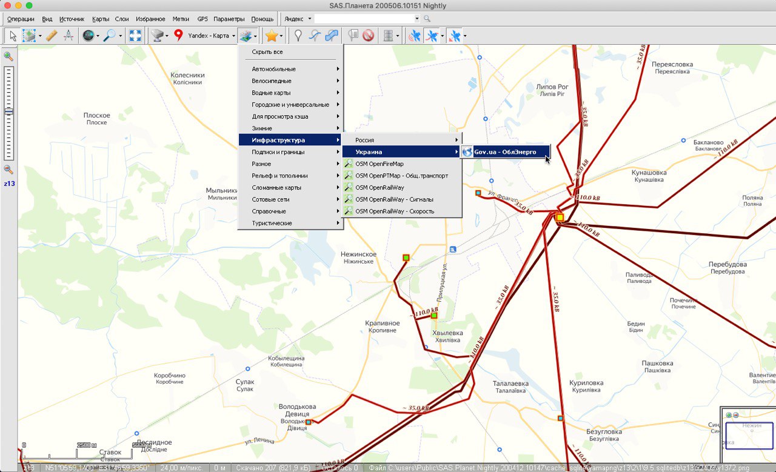The width and height of the screenshot is (776, 472).
Task: Open the Яндекс search provider dropdown
Action: (298, 19)
